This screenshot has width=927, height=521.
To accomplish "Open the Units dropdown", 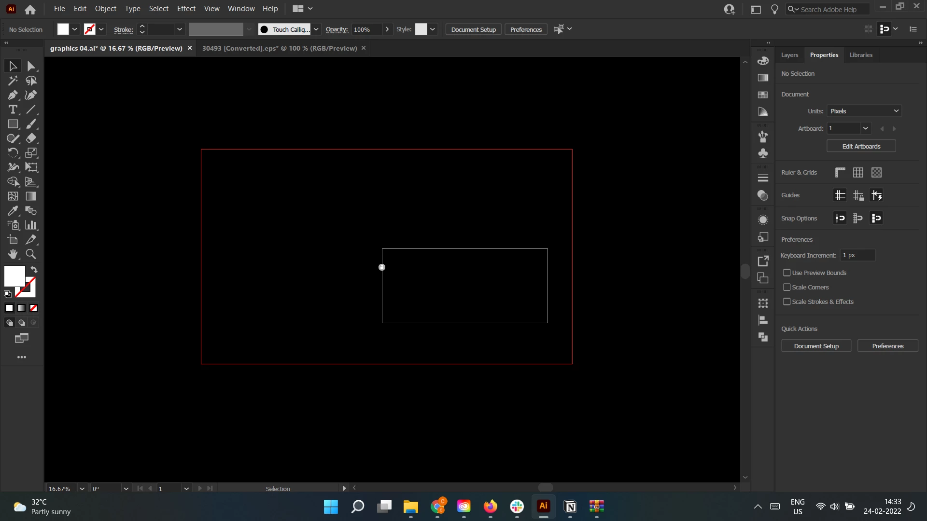I will [864, 111].
